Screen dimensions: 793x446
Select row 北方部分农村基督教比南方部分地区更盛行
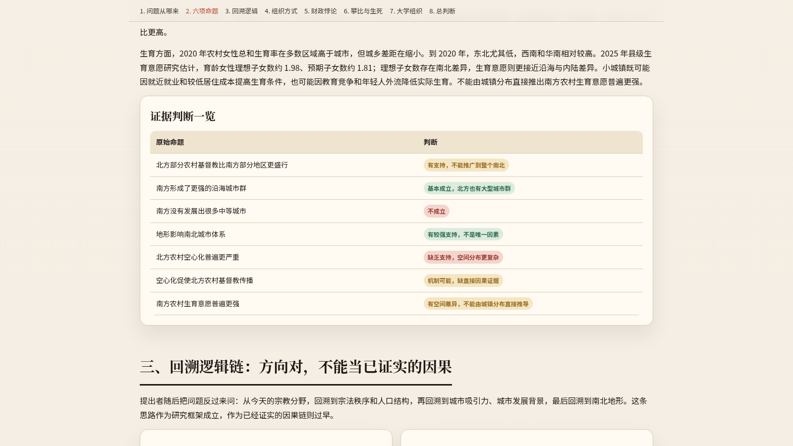point(396,165)
